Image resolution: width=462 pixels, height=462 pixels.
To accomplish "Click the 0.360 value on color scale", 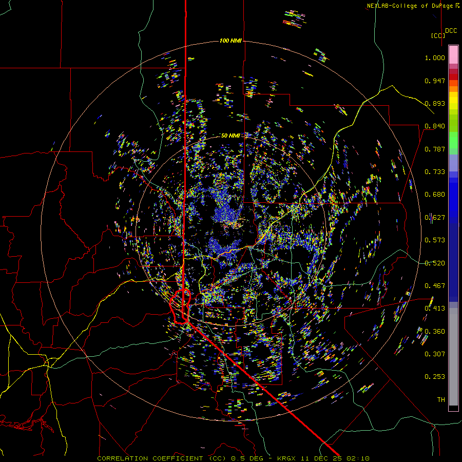I will [x=435, y=332].
